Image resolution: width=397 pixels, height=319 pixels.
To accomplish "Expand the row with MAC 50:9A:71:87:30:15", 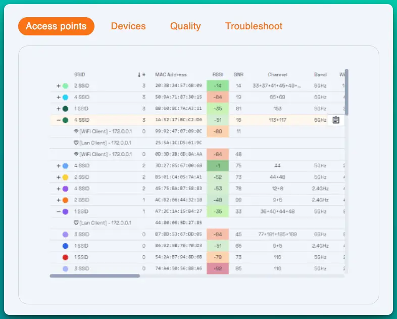I will point(59,97).
